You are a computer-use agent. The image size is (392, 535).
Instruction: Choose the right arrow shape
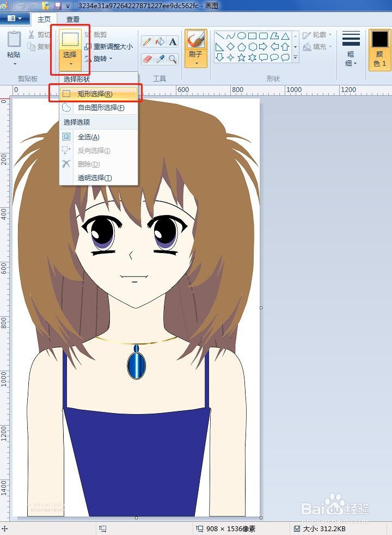coord(264,46)
